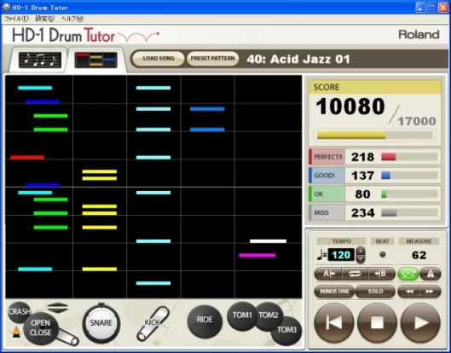Click the song title 40: Acid Jazz 01
Viewport: 451px width, 353px height.
[x=298, y=60]
